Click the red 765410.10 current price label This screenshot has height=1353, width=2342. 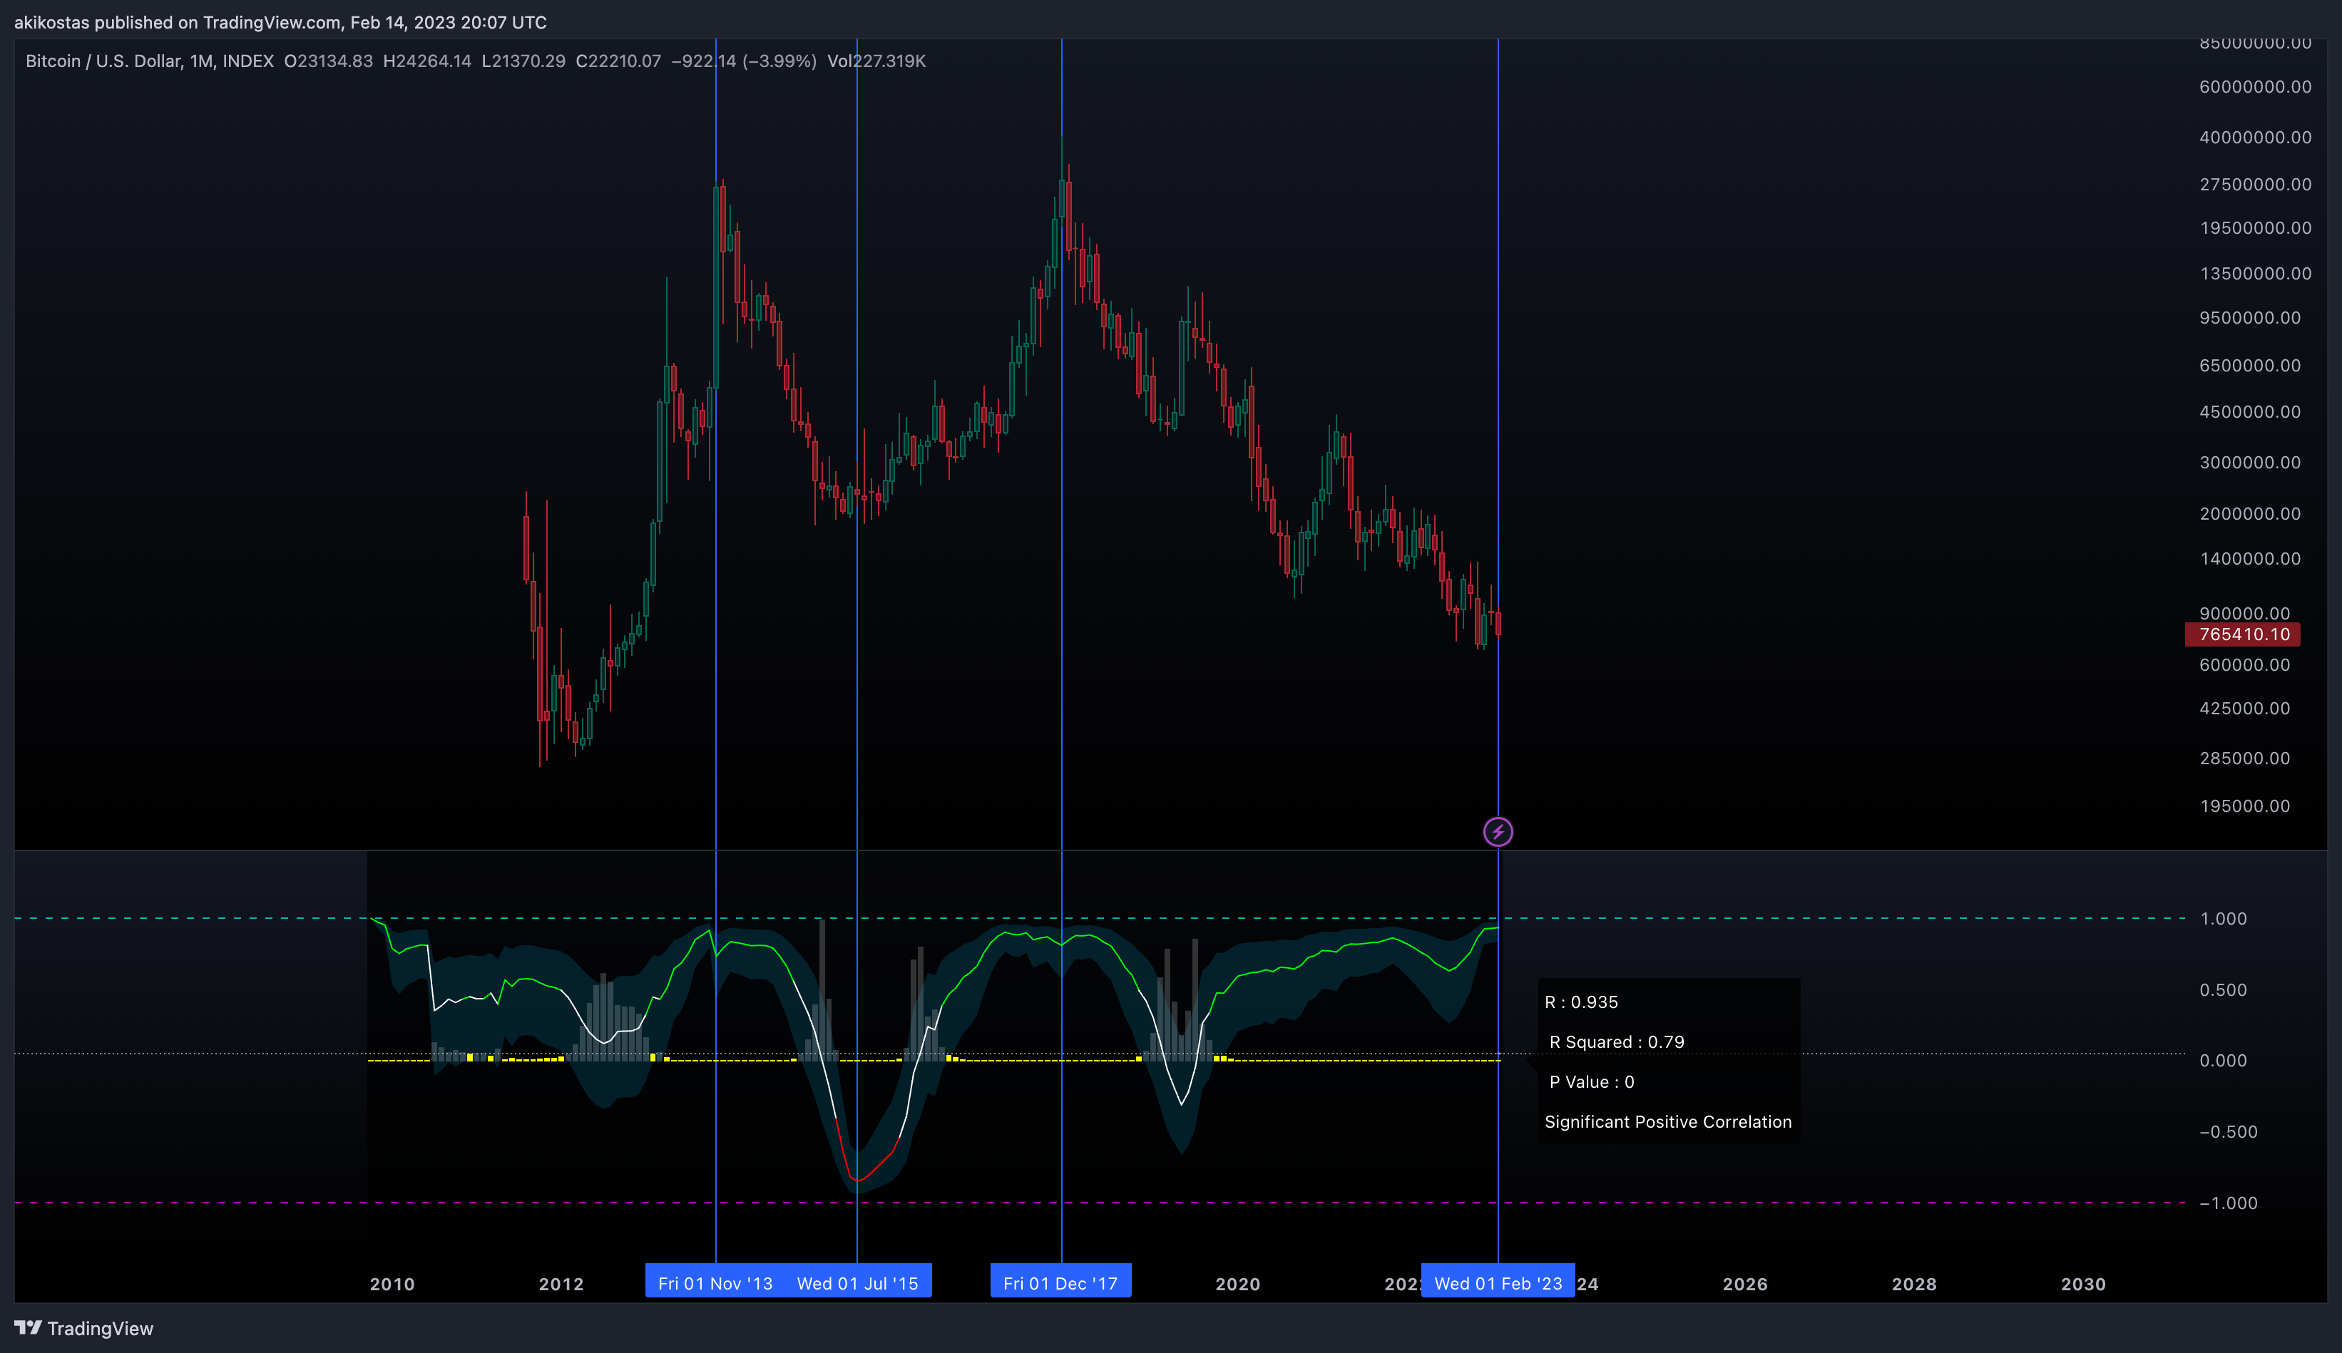tap(2243, 634)
